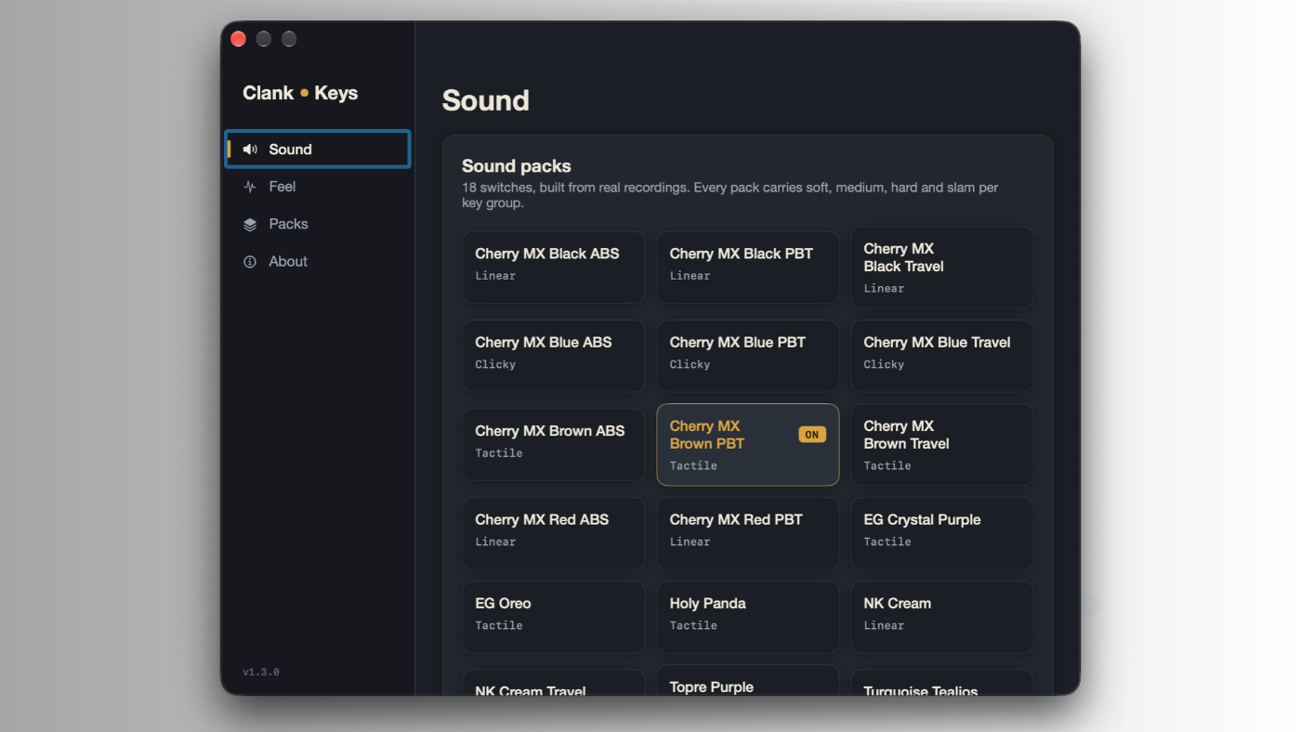Screen dimensions: 1301x732
Task: Click the Clank Keys app title
Action: tap(300, 93)
